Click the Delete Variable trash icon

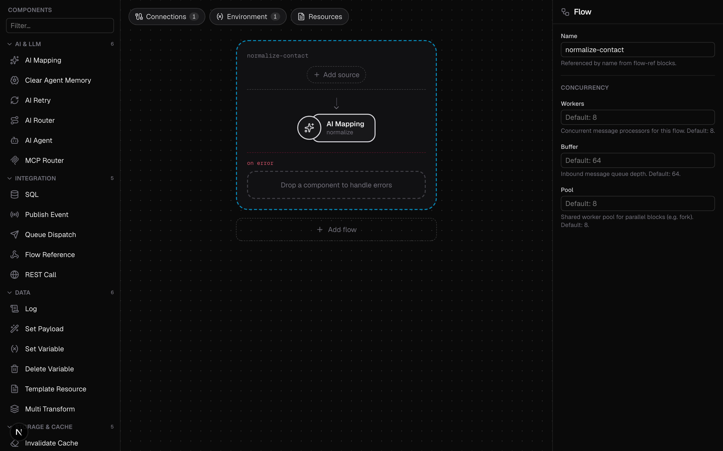(14, 369)
